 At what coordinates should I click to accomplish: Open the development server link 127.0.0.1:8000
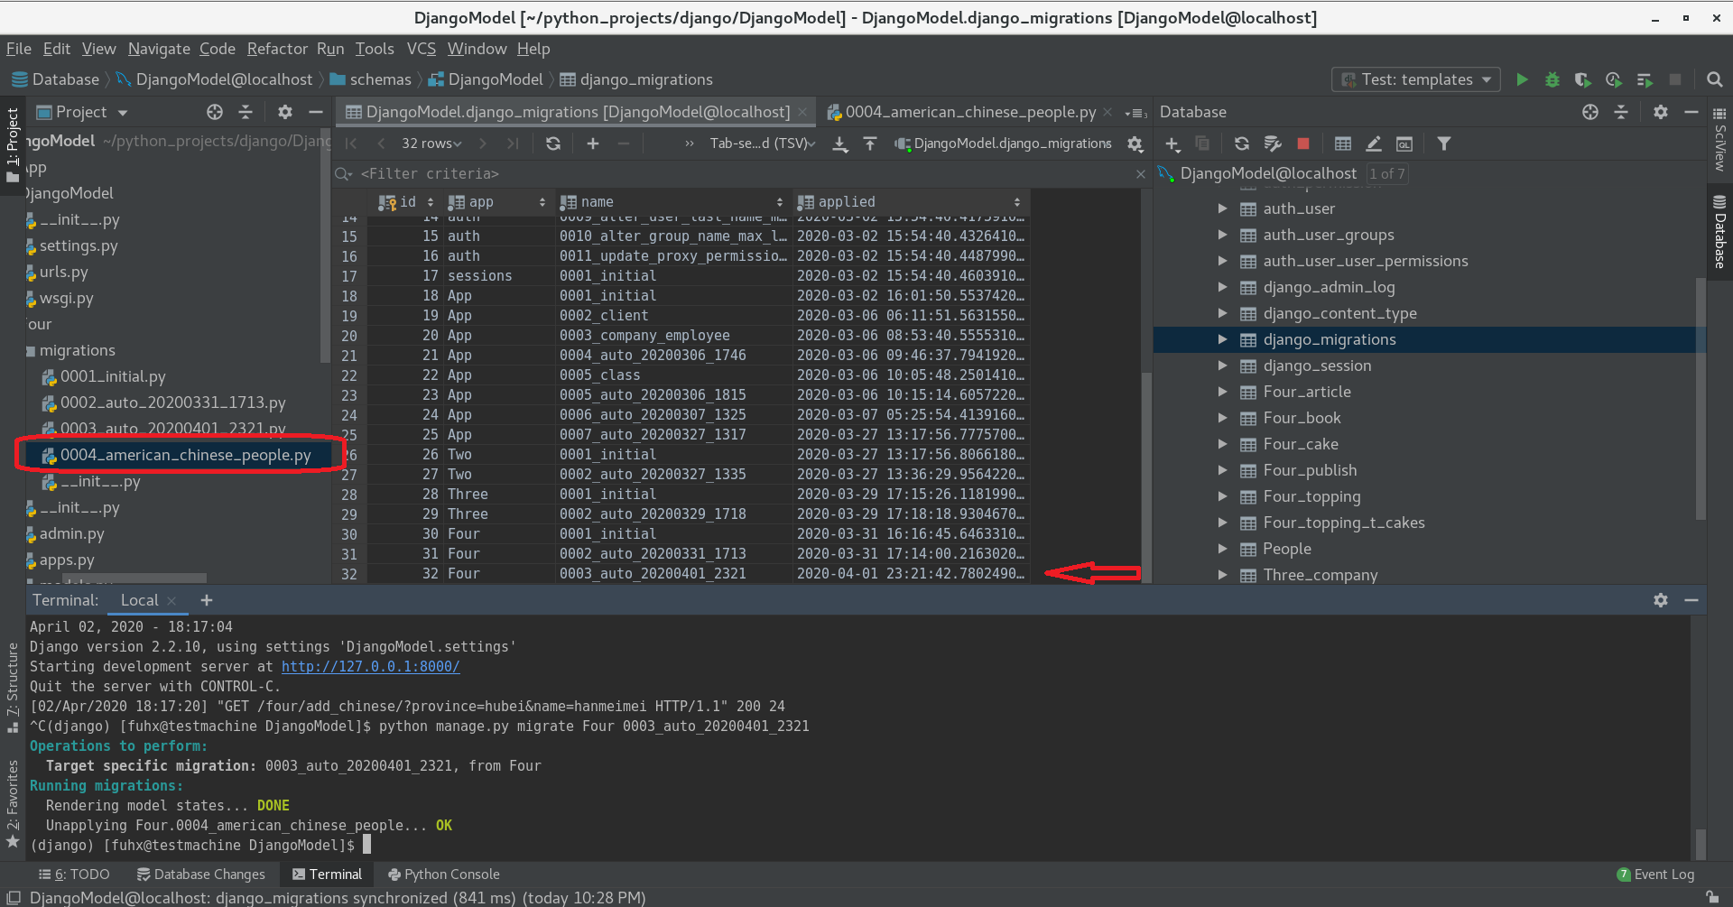[x=370, y=666]
